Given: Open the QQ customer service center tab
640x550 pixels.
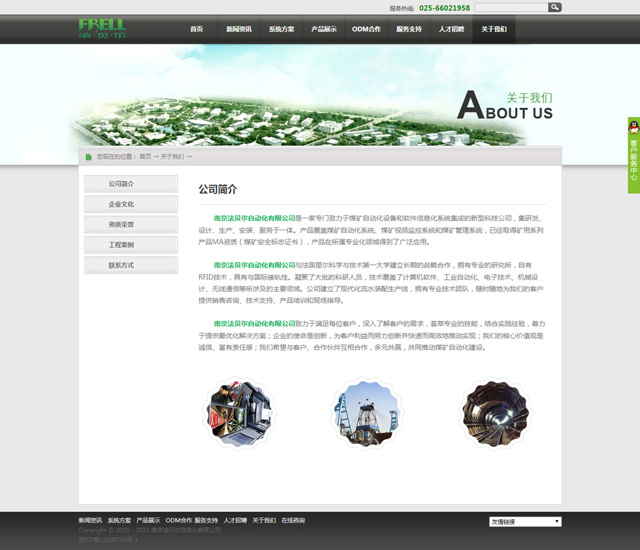Looking at the screenshot, I should (633, 156).
